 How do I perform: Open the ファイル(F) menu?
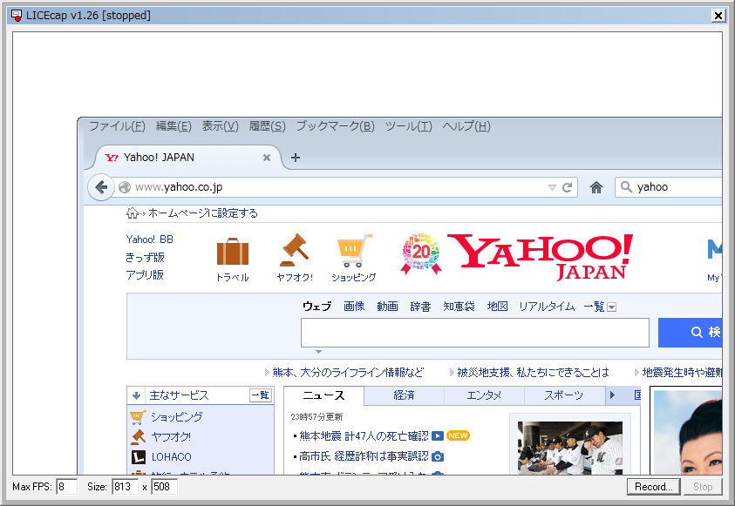coord(117,126)
